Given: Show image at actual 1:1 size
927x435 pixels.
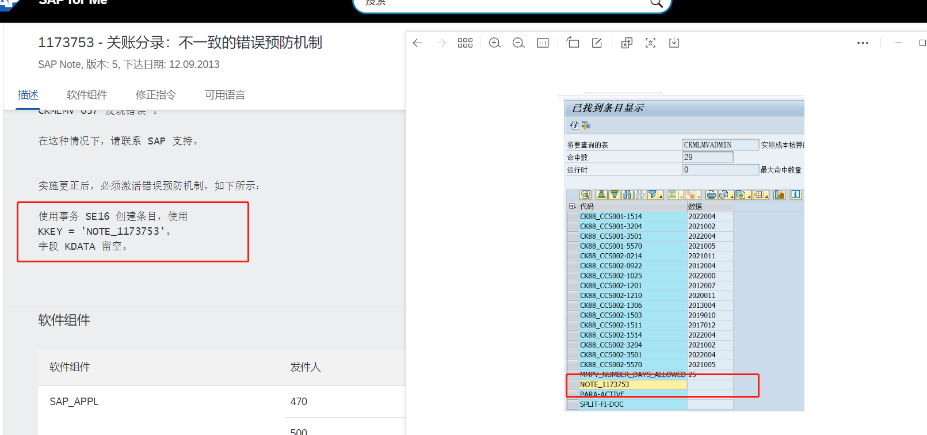Looking at the screenshot, I should coord(543,43).
